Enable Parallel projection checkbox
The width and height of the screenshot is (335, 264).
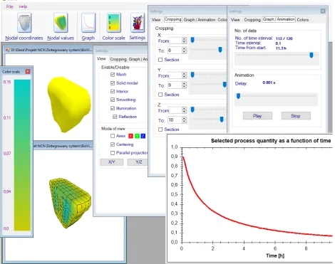pyautogui.click(x=113, y=153)
